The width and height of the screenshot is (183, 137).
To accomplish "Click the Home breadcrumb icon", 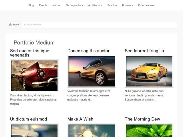I will pos(10,25).
